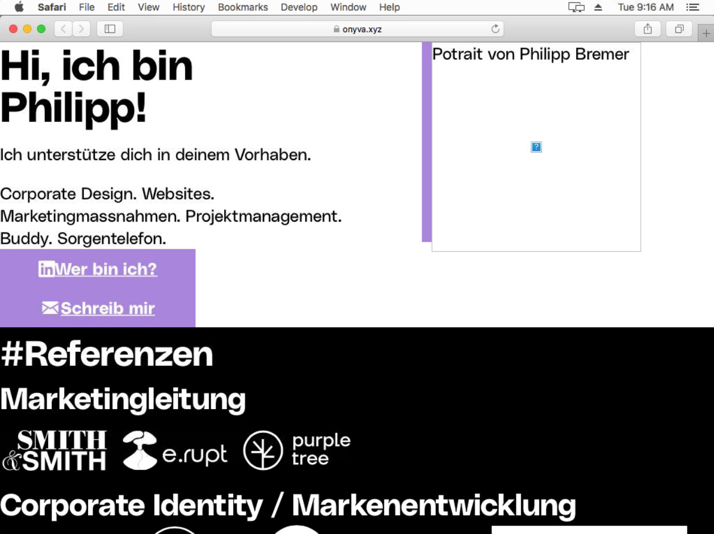This screenshot has width=714, height=534.
Task: Open the Safari application menu
Action: pos(52,7)
